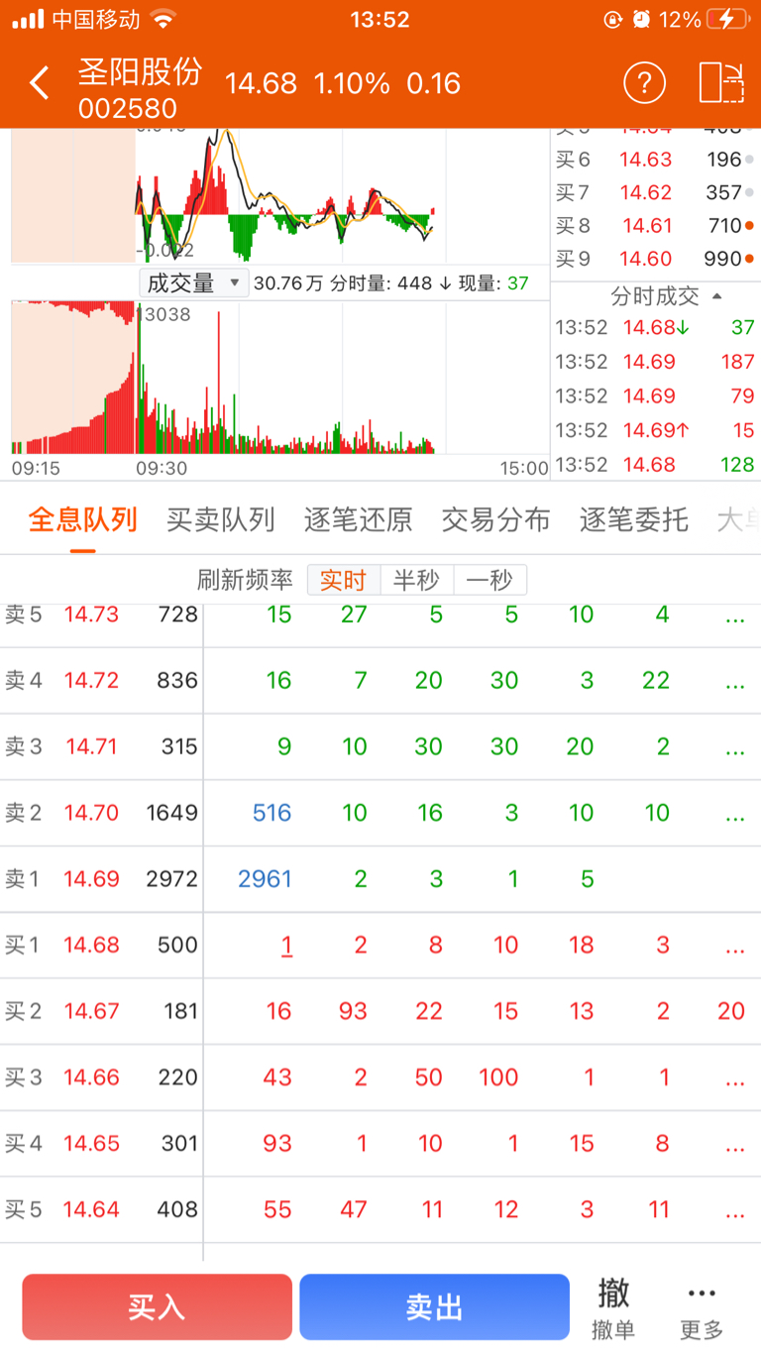
Task: Tap 买7 price 14.62 in order book
Action: pos(646,193)
